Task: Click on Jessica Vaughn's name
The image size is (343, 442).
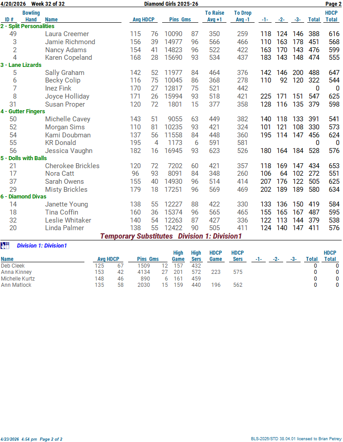Action: 69,151
